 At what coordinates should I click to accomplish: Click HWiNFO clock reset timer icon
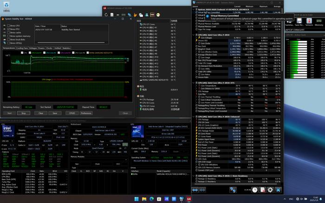click(x=255, y=190)
